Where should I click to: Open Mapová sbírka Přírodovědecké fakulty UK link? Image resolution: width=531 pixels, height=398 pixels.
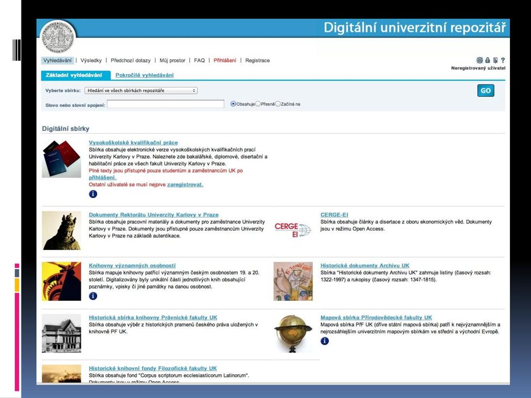(376, 317)
